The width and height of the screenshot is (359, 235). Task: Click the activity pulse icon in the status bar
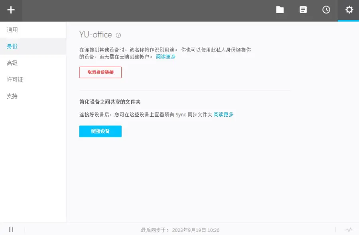pos(349,229)
